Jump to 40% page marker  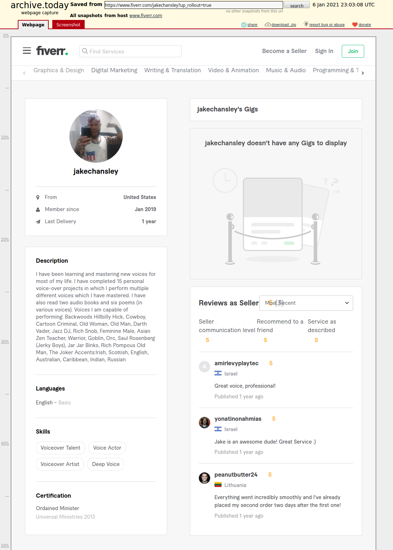pos(5,443)
